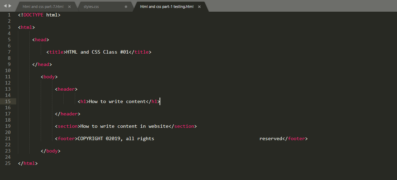Click line number 7 in gutter
The width and height of the screenshot is (397, 180).
9,52
